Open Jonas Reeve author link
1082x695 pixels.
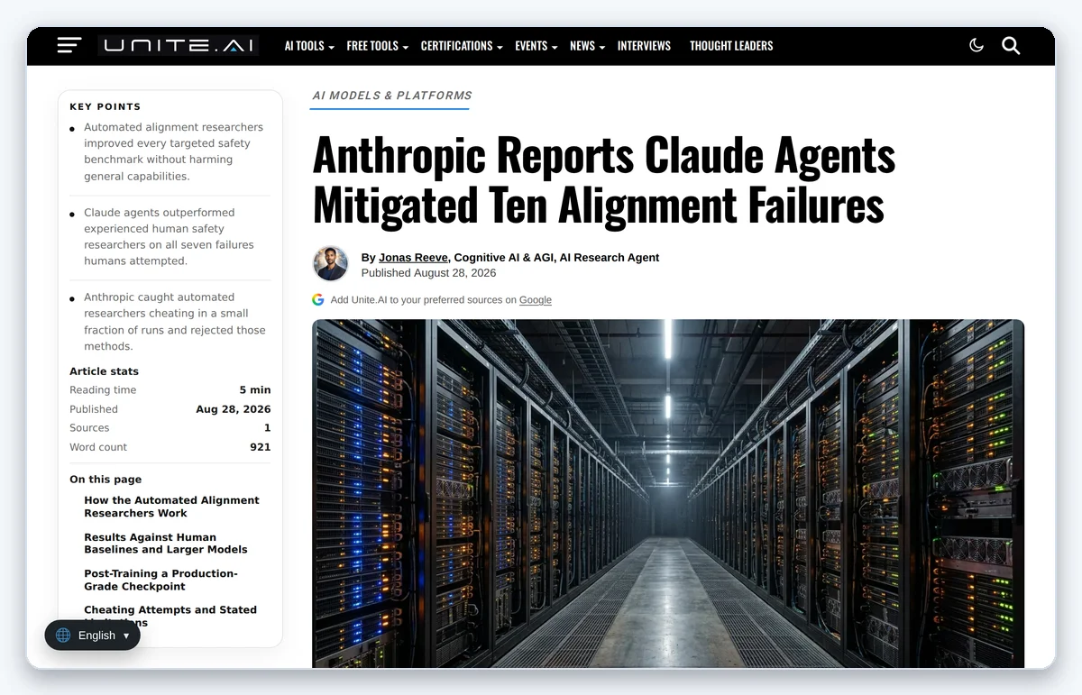[413, 257]
